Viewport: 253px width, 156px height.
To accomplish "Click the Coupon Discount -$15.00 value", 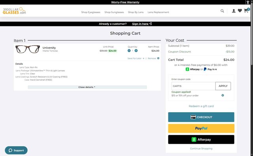I will pos(230,52).
